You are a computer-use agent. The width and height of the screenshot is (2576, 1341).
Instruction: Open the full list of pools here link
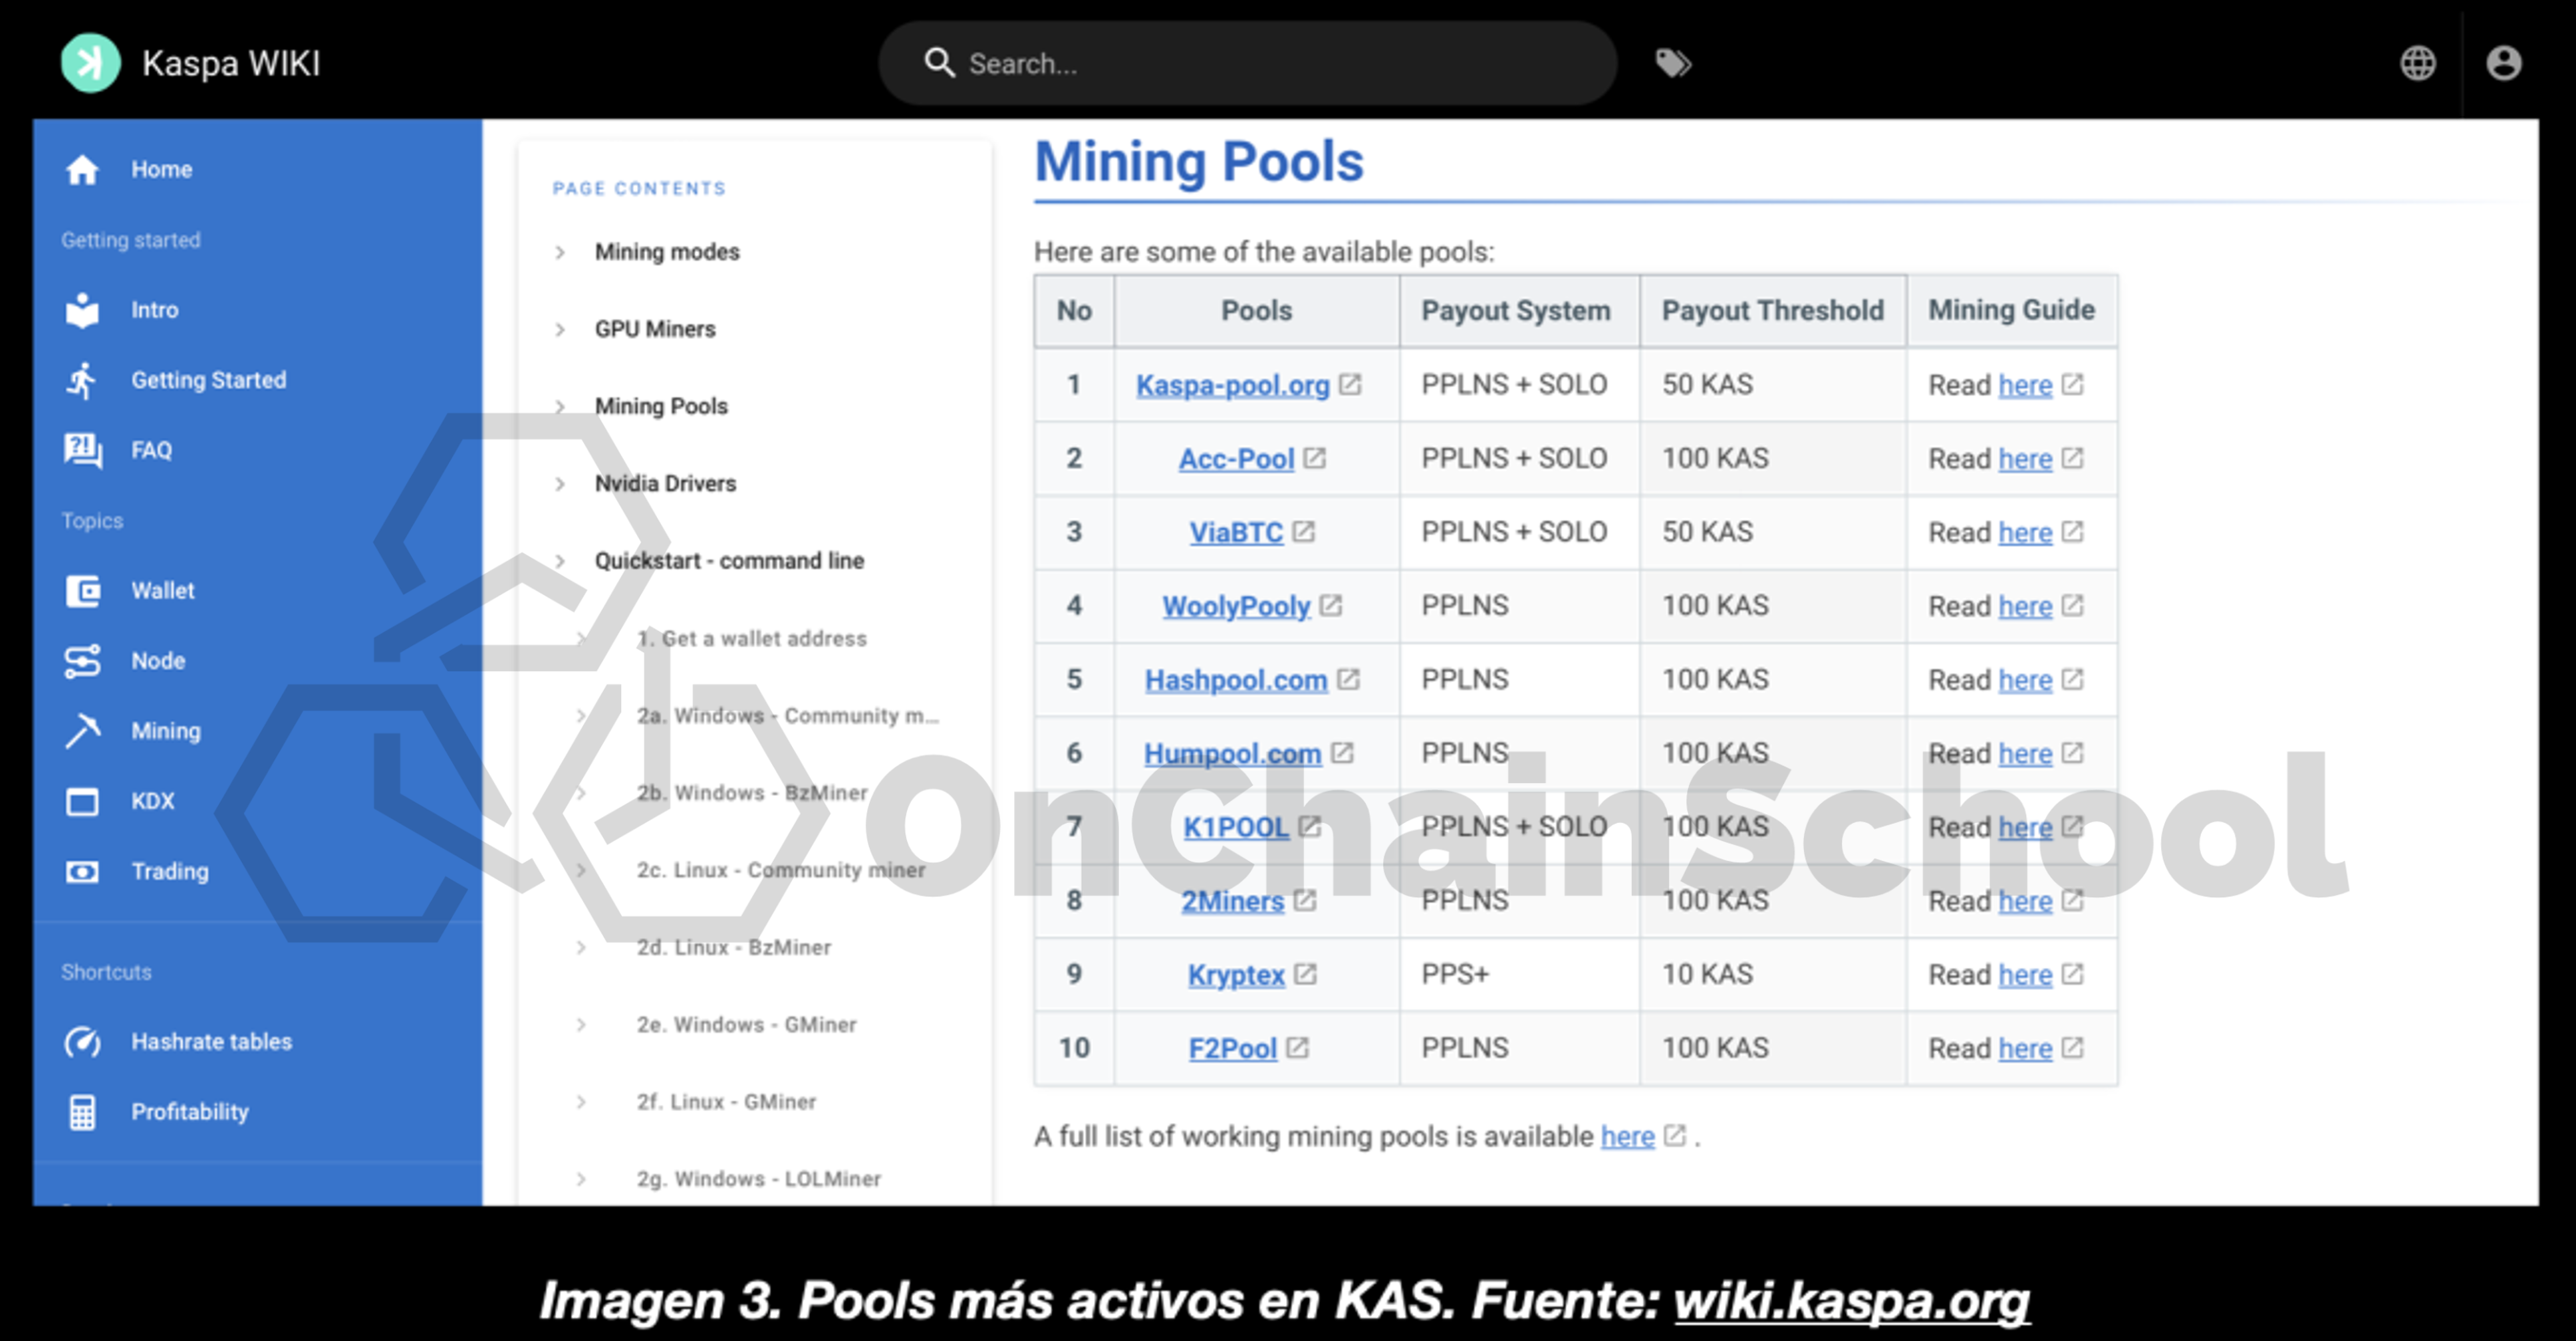1627,1136
